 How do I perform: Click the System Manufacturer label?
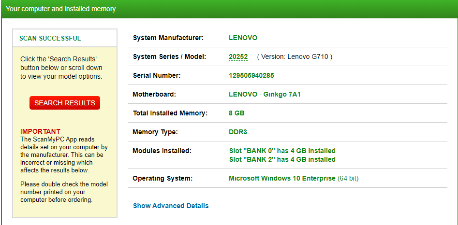tap(168, 38)
